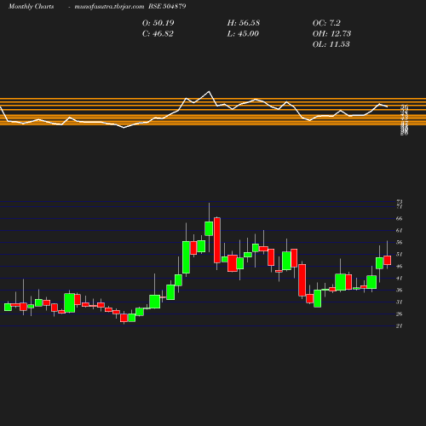Click the high value "H: 56.58"

(244, 23)
